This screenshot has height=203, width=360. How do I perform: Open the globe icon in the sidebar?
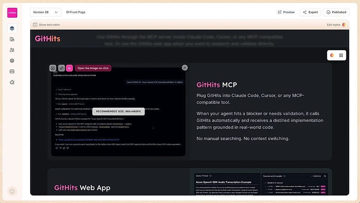(x=12, y=61)
